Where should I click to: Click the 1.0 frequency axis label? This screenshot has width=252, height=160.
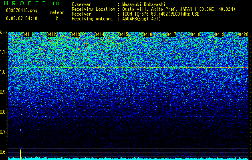[3, 72]
